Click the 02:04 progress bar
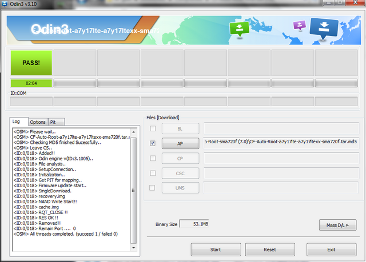366x262 pixels. pyautogui.click(x=31, y=83)
